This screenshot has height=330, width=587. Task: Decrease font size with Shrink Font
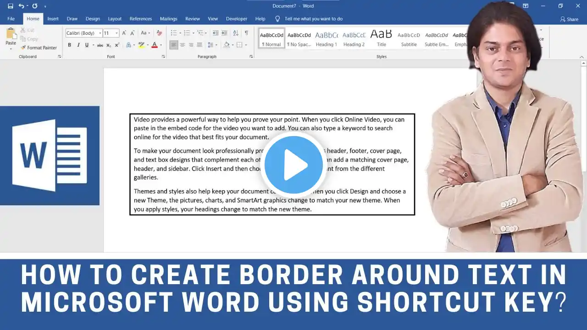132,33
